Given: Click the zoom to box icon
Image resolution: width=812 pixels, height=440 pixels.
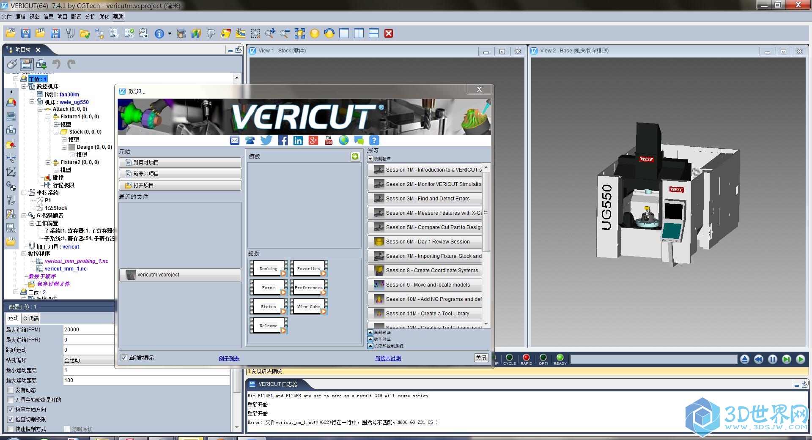Looking at the screenshot, I should coord(255,33).
